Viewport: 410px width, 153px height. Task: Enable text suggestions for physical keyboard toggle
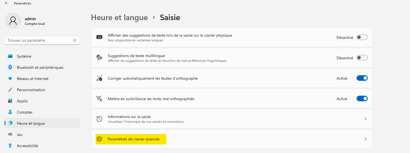pyautogui.click(x=362, y=37)
